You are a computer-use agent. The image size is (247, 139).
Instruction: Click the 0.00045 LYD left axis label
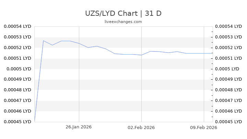17,121
